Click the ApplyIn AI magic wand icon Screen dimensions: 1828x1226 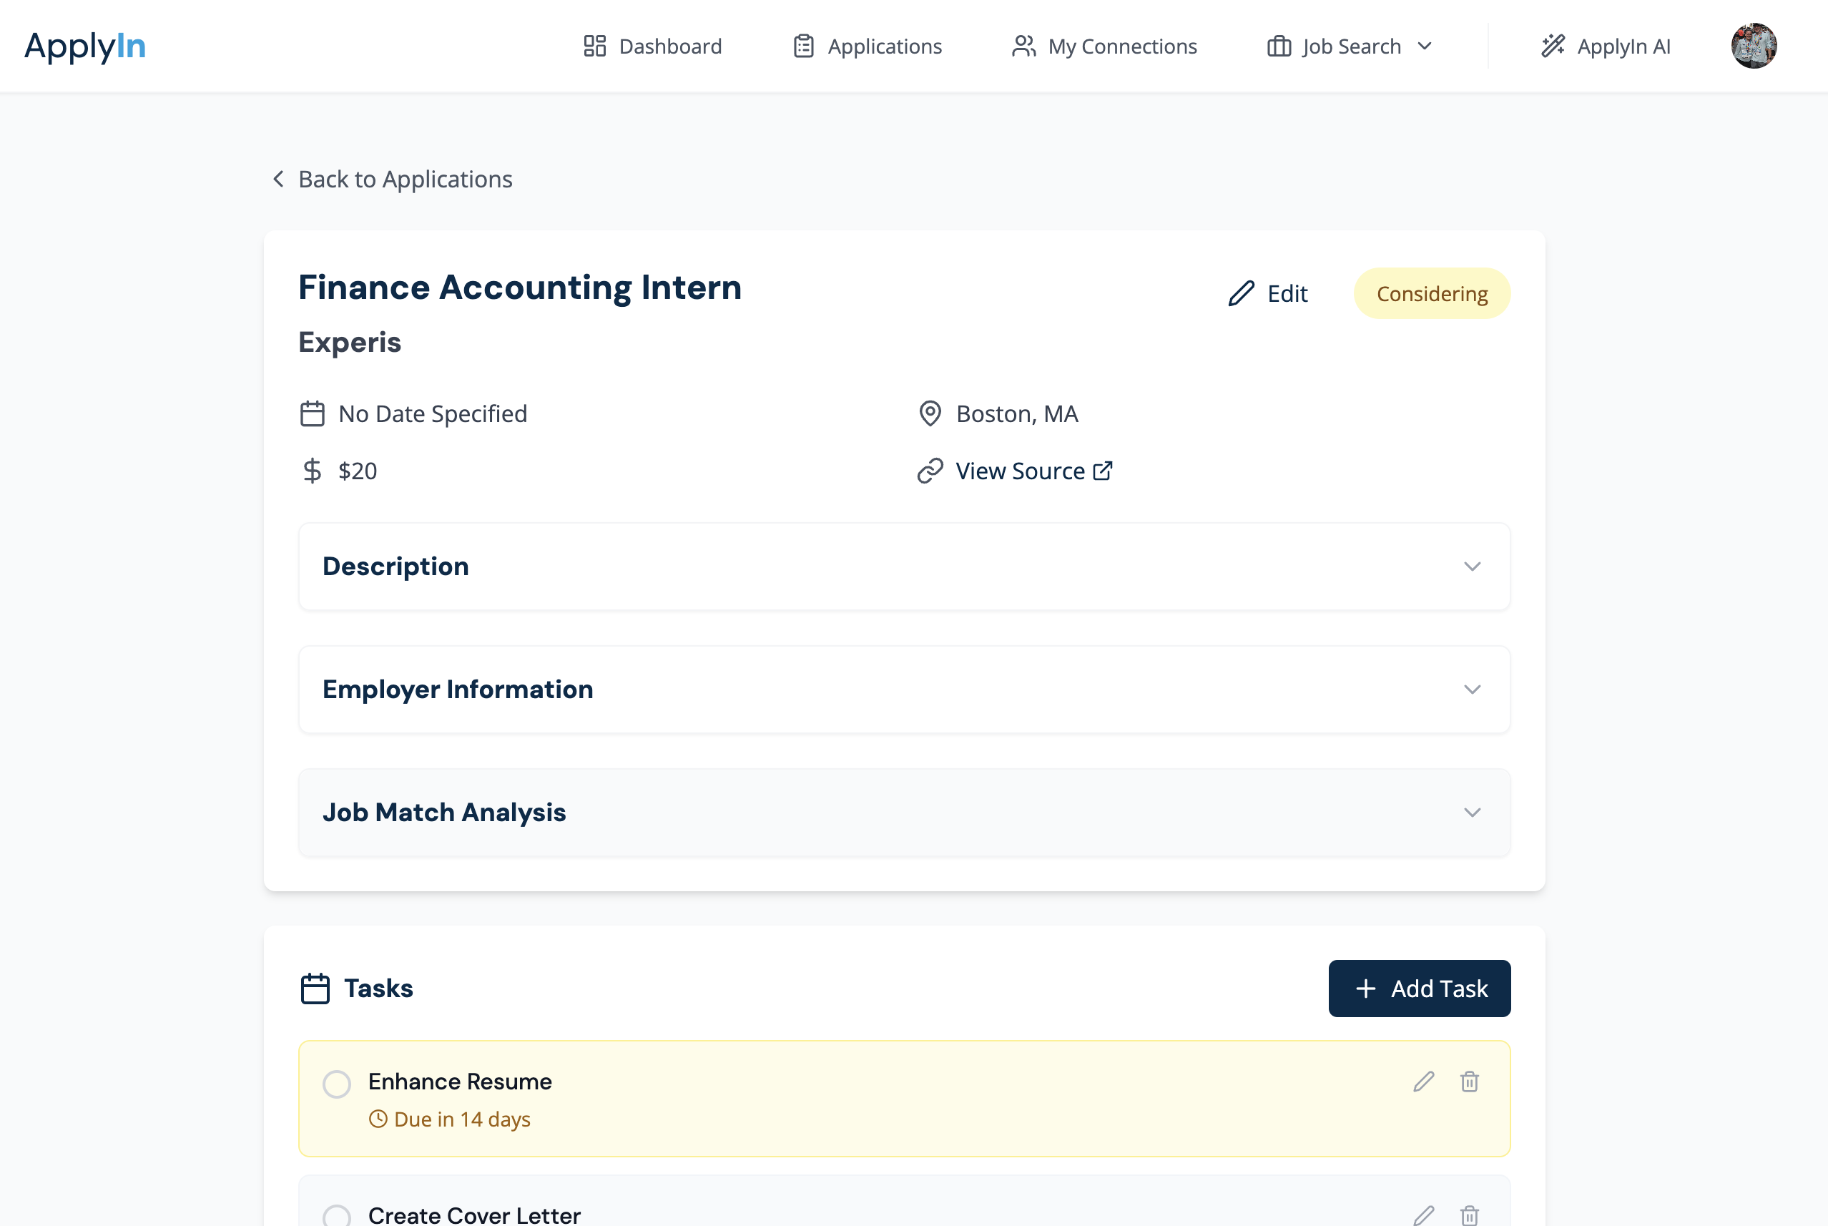(x=1552, y=46)
